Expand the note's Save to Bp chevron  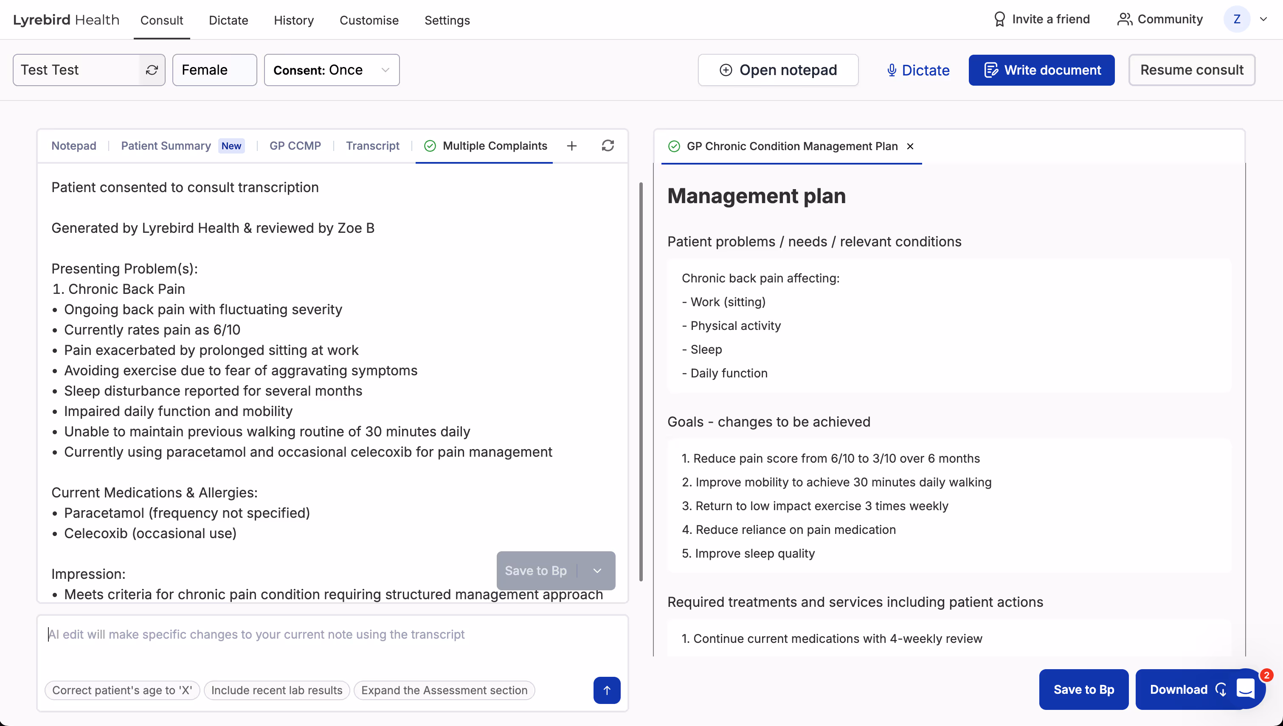point(597,570)
